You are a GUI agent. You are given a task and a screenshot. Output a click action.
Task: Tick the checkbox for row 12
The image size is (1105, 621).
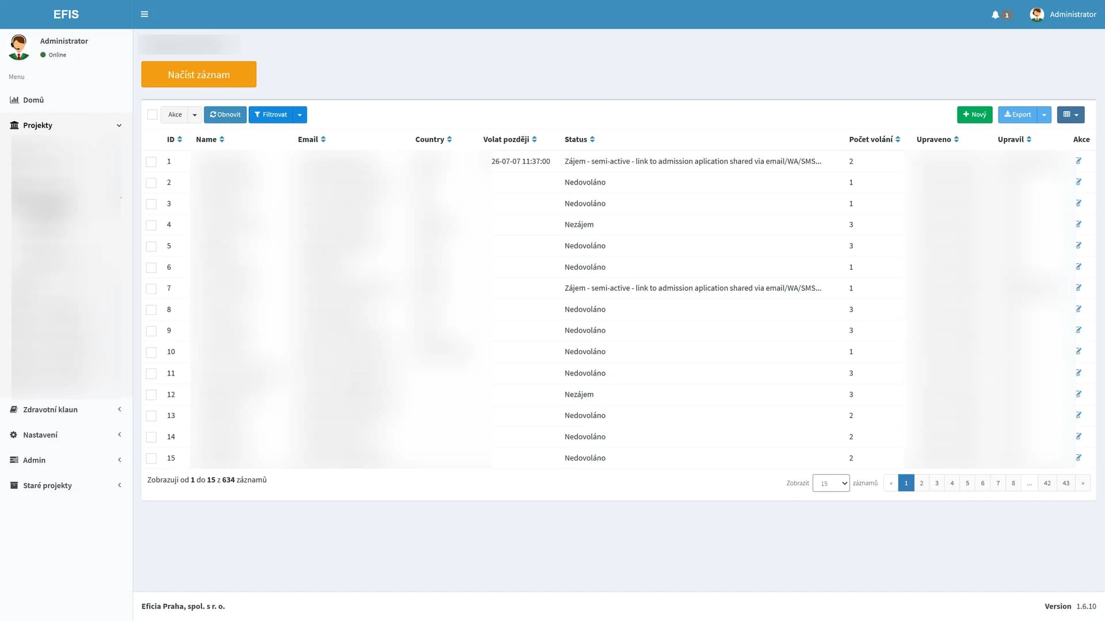[151, 395]
